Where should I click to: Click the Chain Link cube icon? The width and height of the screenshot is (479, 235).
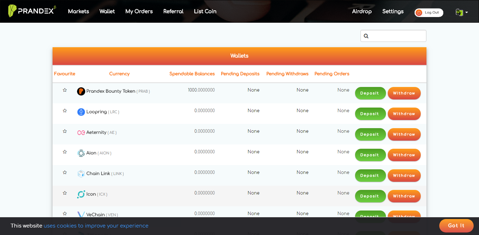[x=81, y=174]
